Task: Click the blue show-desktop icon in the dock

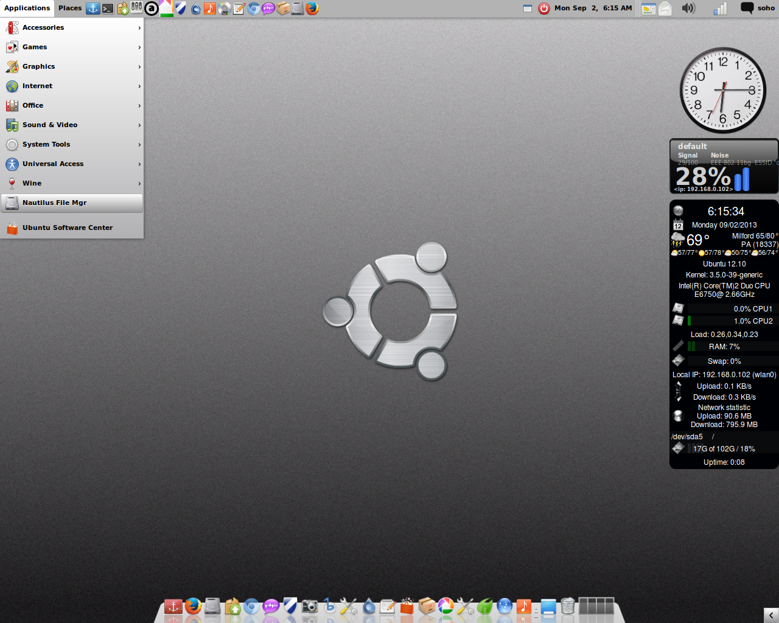Action: point(548,606)
